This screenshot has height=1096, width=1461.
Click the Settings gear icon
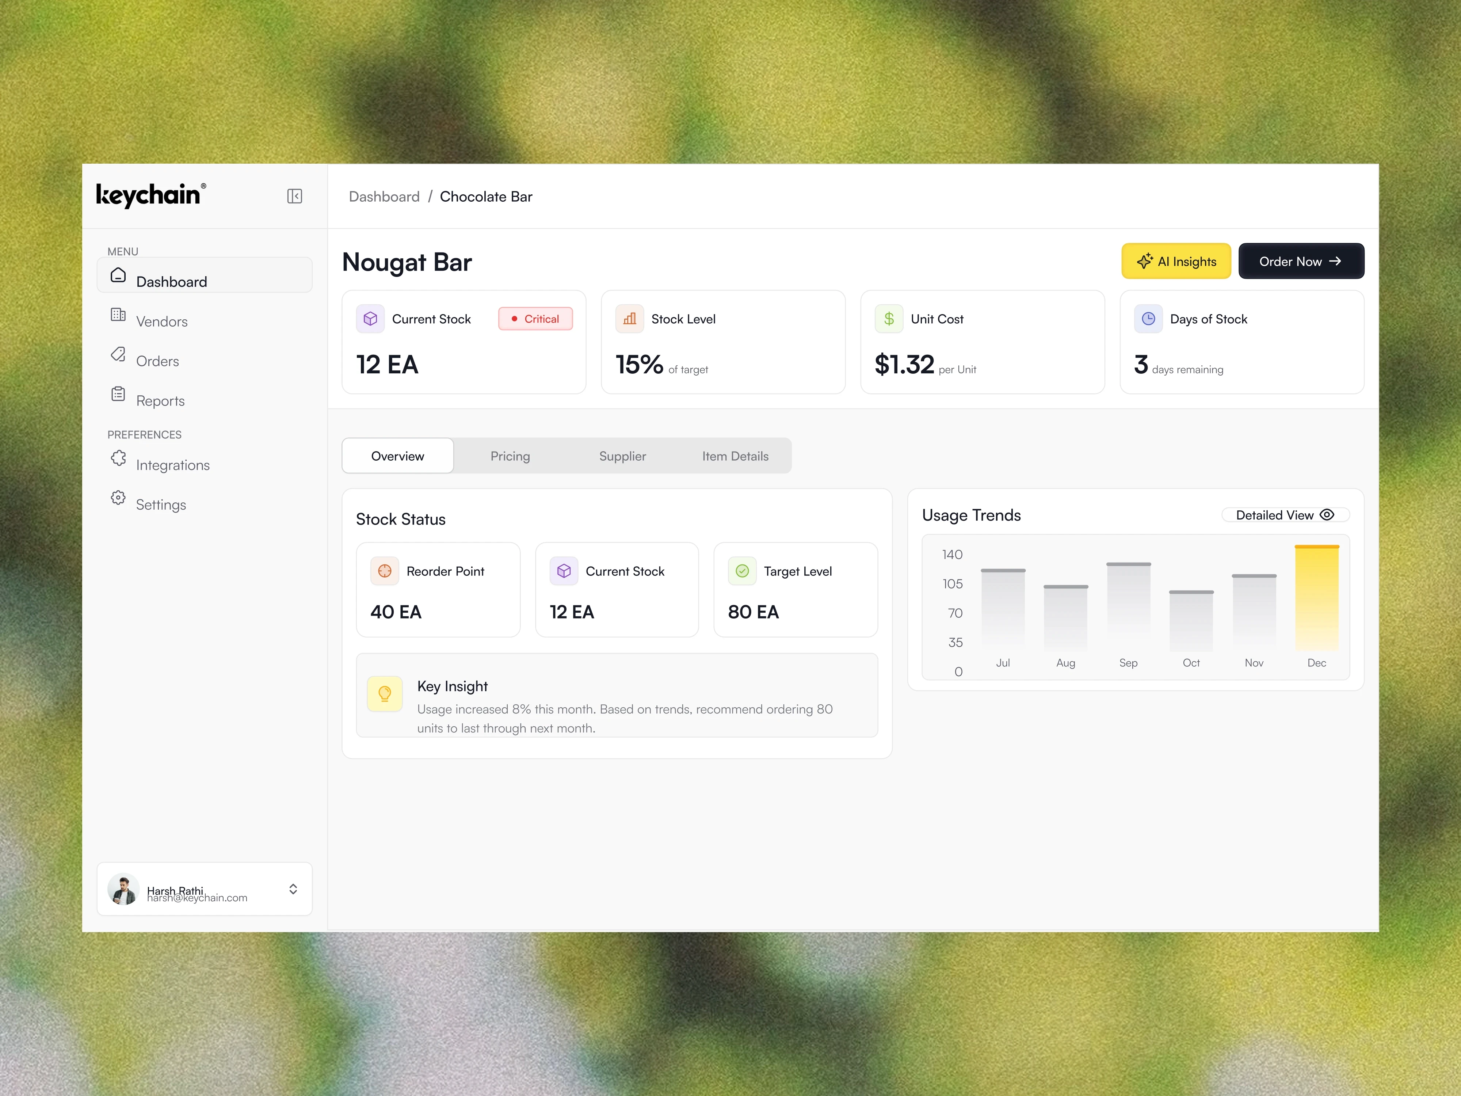pyautogui.click(x=118, y=498)
